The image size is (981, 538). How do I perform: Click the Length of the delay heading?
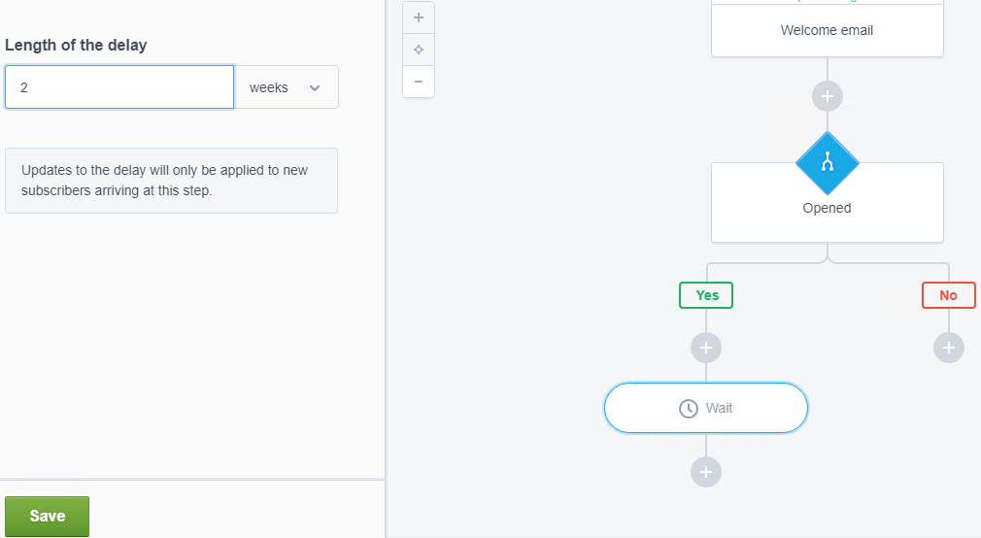click(x=76, y=45)
